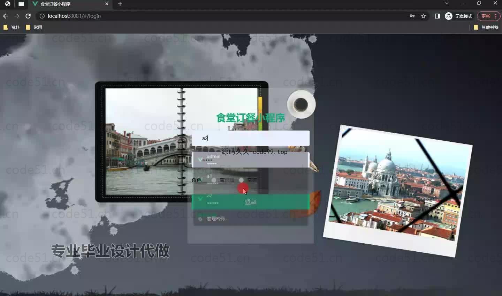Open the 常用 bookmarks folder
This screenshot has width=502, height=296.
(x=34, y=27)
